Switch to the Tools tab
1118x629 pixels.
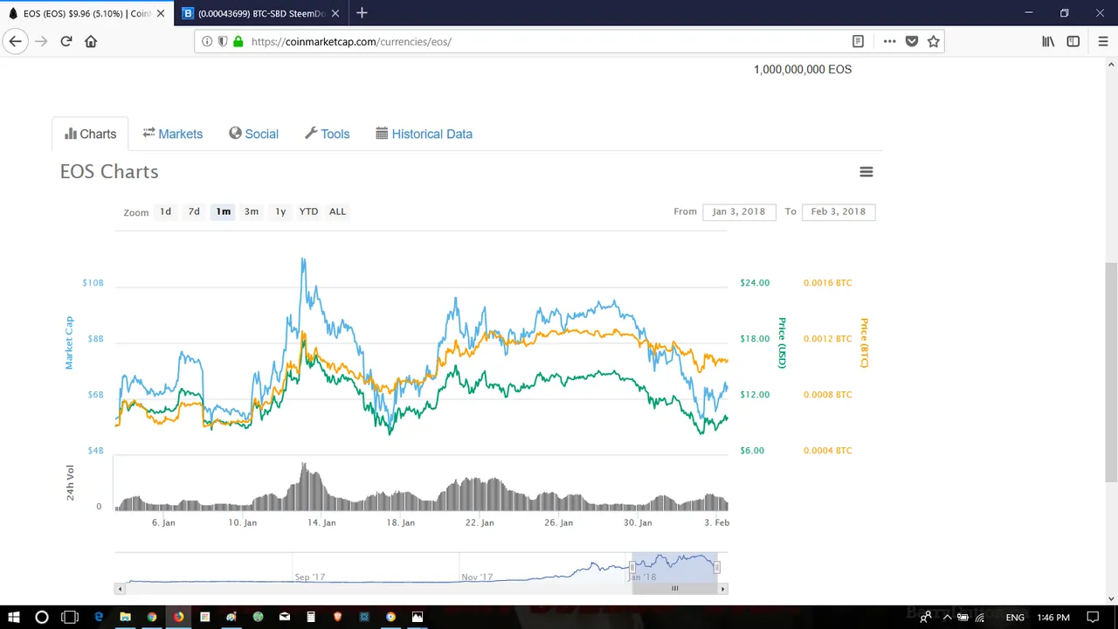coord(327,134)
